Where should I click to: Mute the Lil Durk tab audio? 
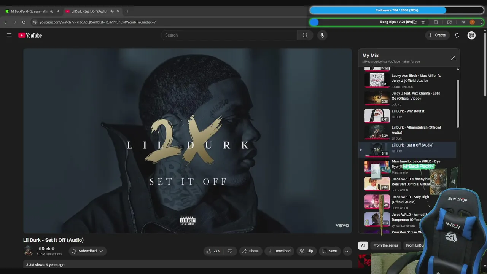112,11
